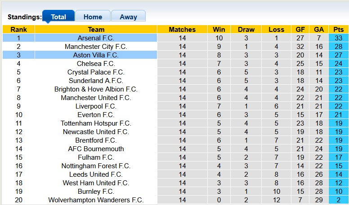
Task: Select Aston Villa F.C. in table
Action: 96,55
